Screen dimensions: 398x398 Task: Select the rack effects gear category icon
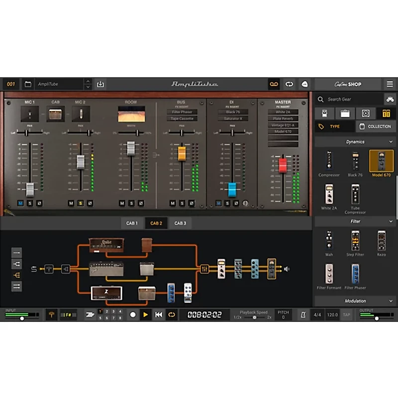pyautogui.click(x=385, y=113)
